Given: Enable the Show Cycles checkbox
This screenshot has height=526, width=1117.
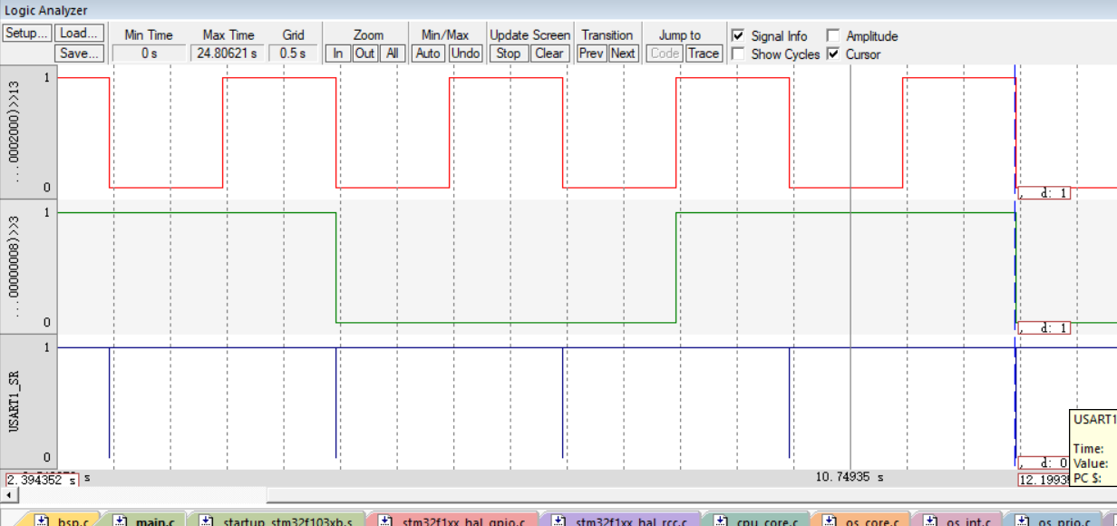Looking at the screenshot, I should [738, 54].
